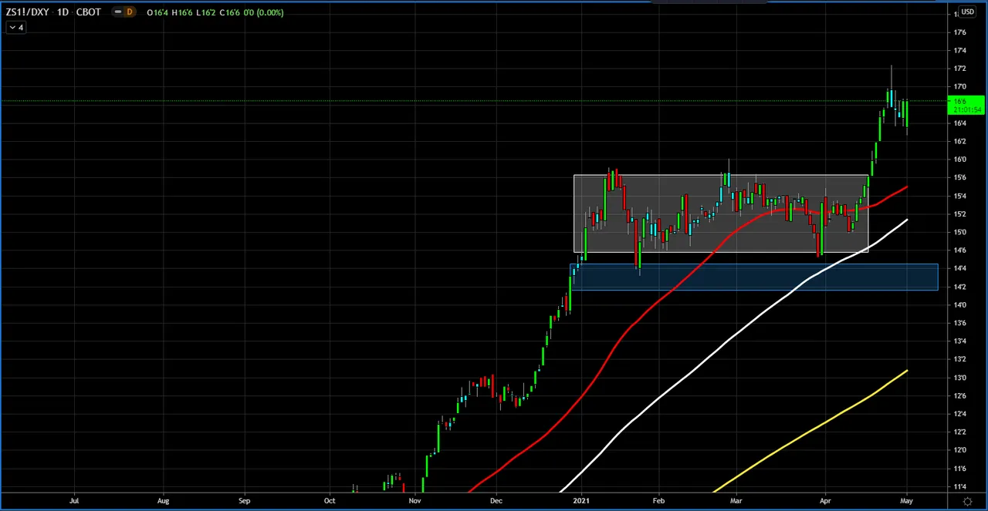The image size is (988, 511).
Task: Click the open value O16'4 in legend
Action: (158, 12)
